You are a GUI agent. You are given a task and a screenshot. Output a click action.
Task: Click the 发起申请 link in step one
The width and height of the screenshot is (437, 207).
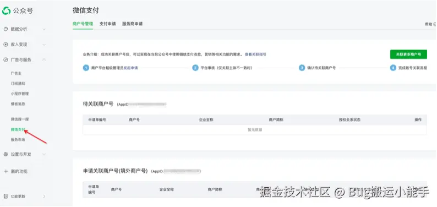point(130,68)
